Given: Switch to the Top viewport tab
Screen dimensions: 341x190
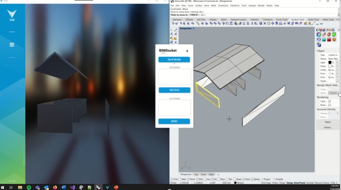Looking at the screenshot, I should [196, 174].
